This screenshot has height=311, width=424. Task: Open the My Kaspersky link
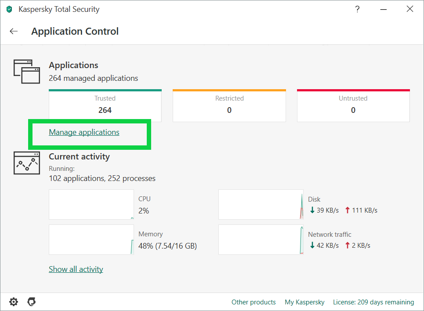click(304, 302)
